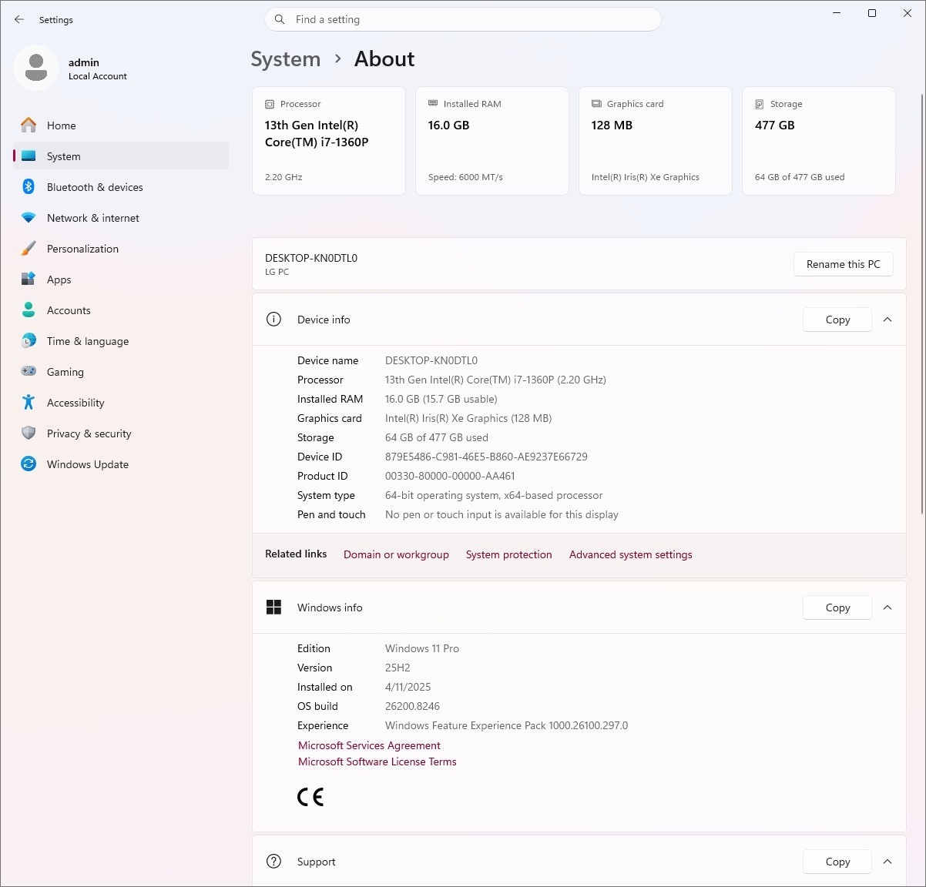Viewport: 926px width, 887px height.
Task: Open Accessibility settings
Action: tap(121, 403)
